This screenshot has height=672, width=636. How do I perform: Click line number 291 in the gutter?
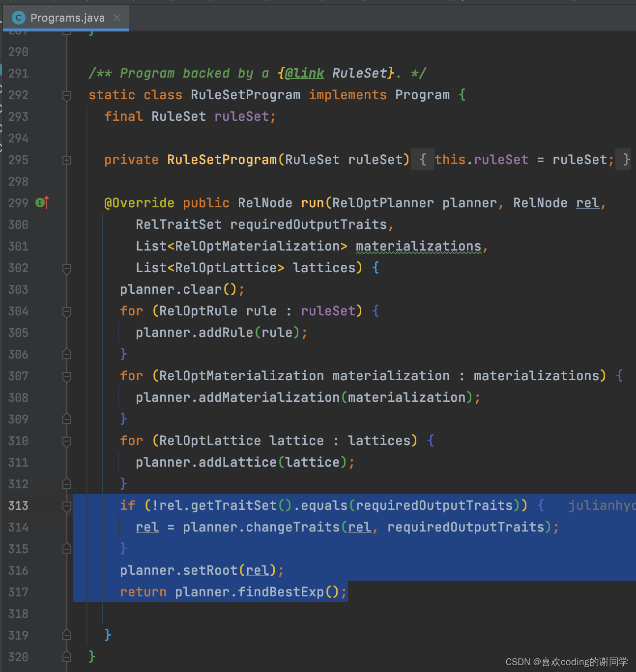pyautogui.click(x=18, y=73)
